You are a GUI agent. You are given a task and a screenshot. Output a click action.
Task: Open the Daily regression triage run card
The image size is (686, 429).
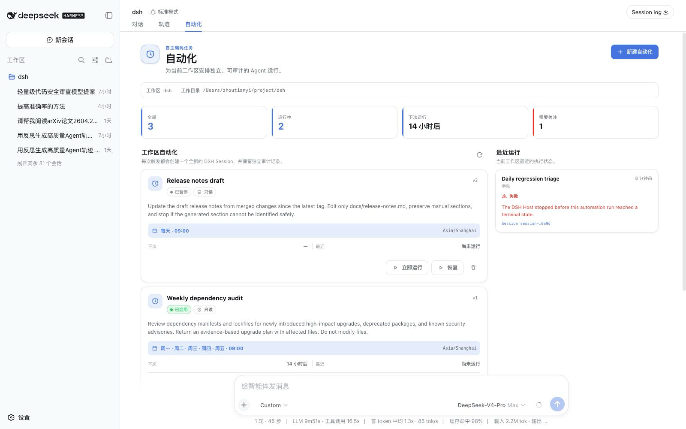(x=577, y=201)
